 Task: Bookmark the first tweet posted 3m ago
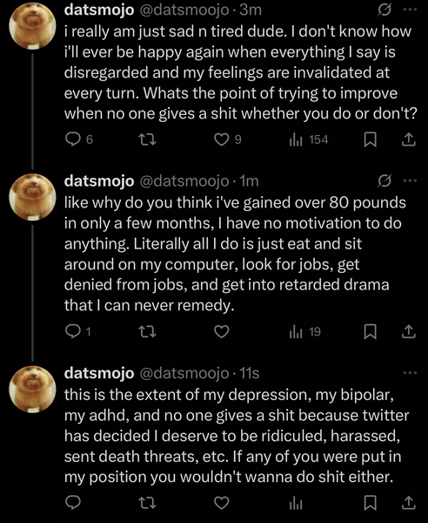(x=370, y=139)
